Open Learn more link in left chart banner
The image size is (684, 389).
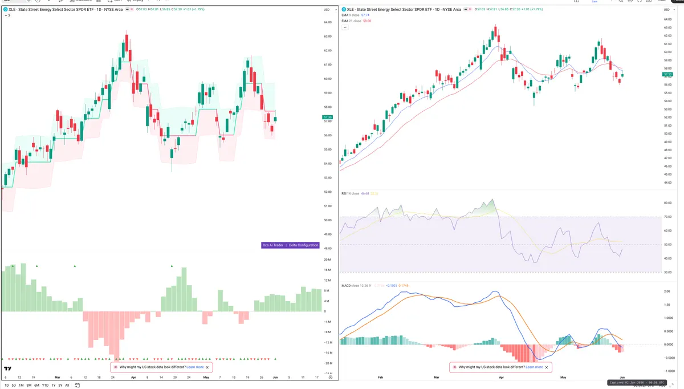(195, 367)
